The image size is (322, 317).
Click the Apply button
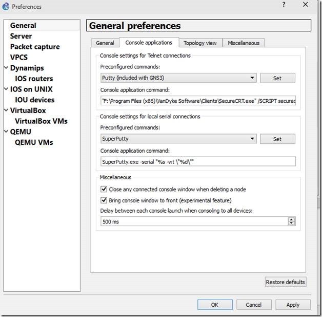click(x=293, y=305)
